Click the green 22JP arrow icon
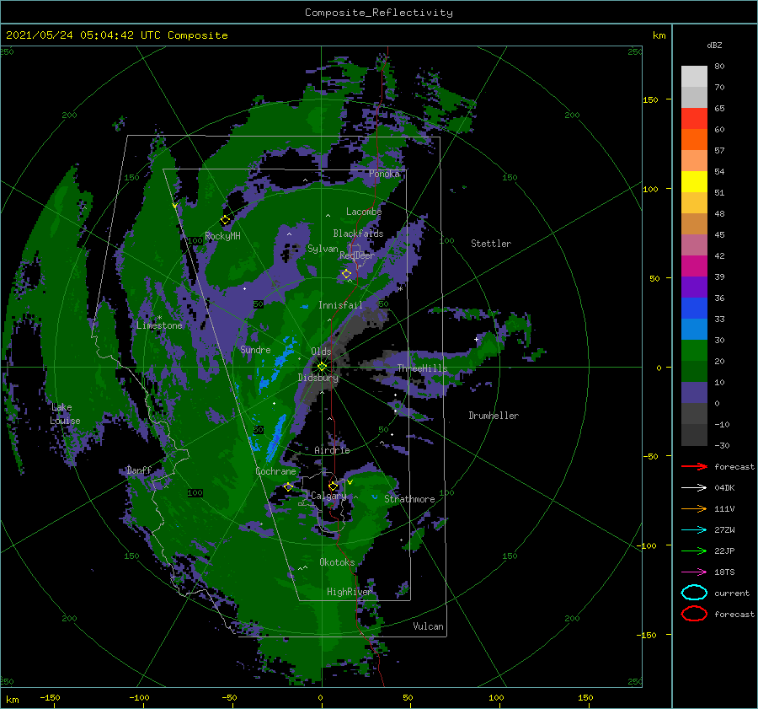Viewport: 758px width, 709px height. tap(694, 551)
